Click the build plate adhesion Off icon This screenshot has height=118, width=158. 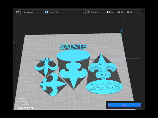[x=128, y=12]
